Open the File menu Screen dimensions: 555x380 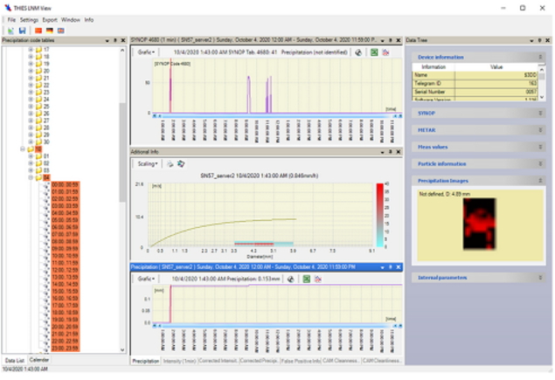[11, 20]
